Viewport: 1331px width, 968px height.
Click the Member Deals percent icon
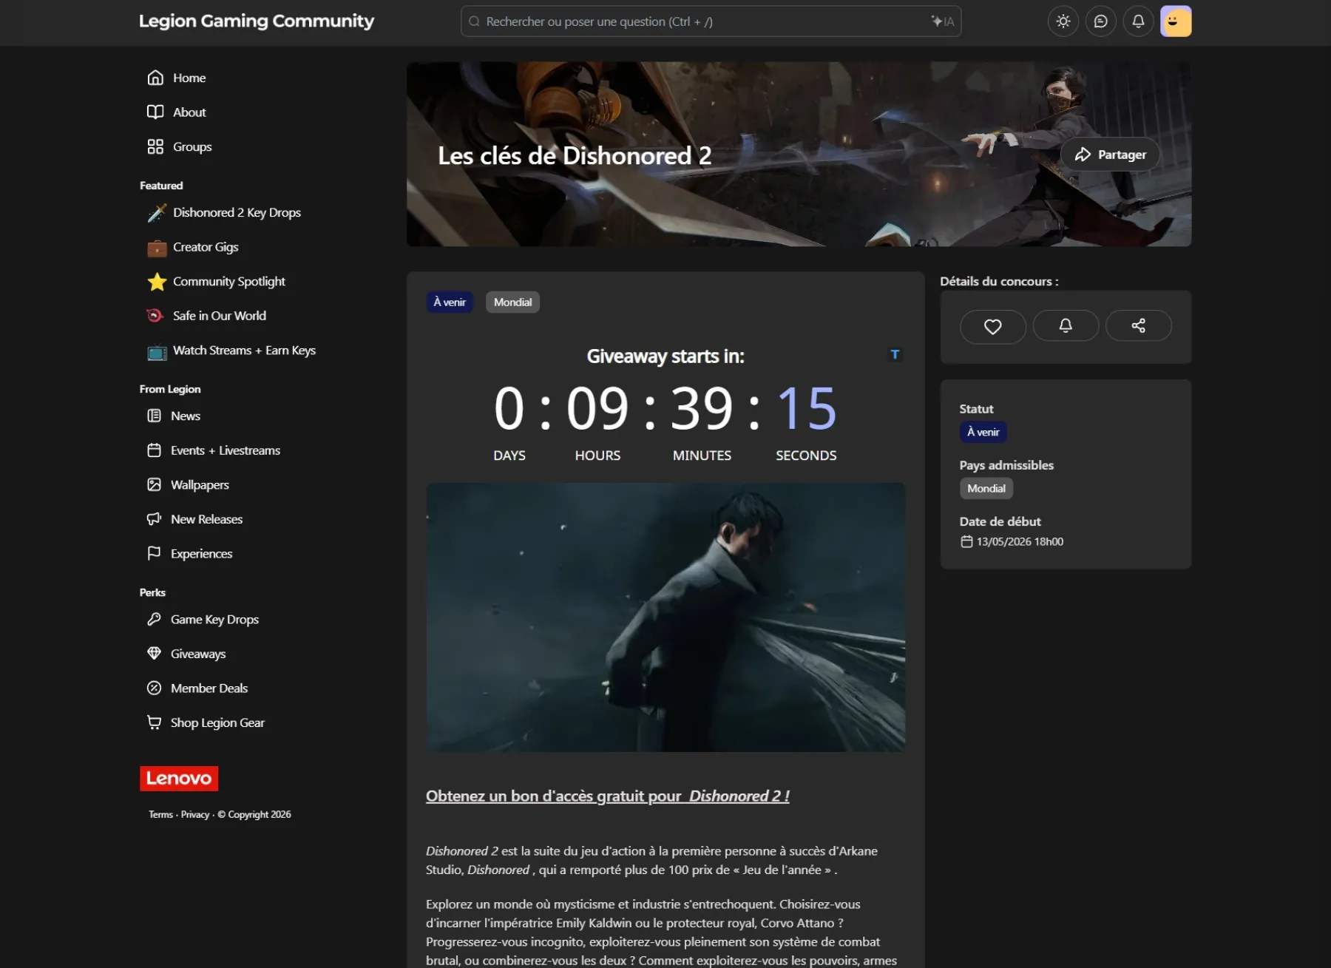154,688
